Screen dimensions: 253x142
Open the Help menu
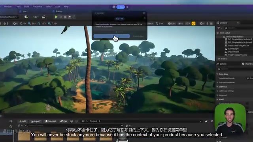click(66, 7)
